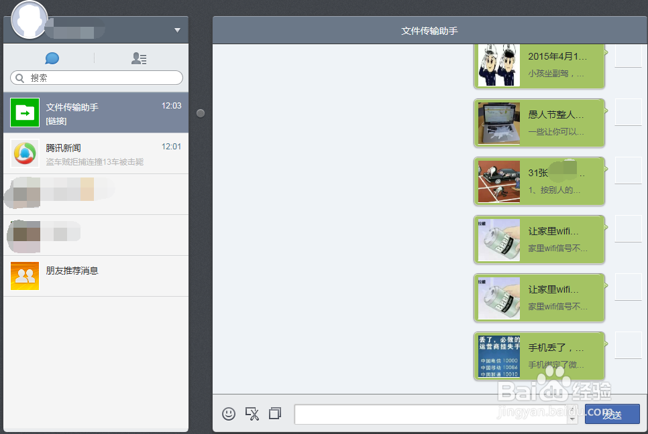Click the user profile avatar
Viewport: 648px width, 434px height.
coord(29,20)
